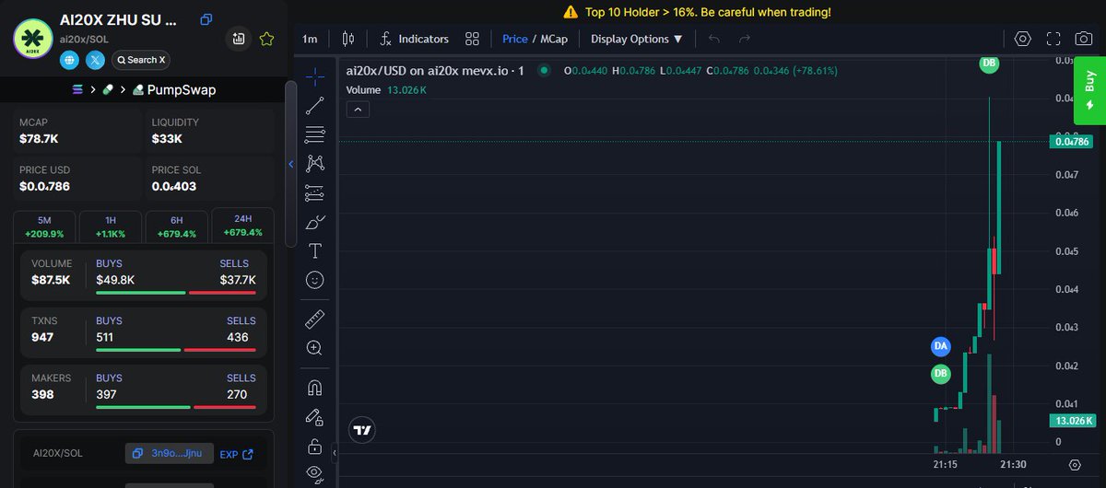The image size is (1106, 488).
Task: Select the 24H timeframe stats tab
Action: (243, 227)
